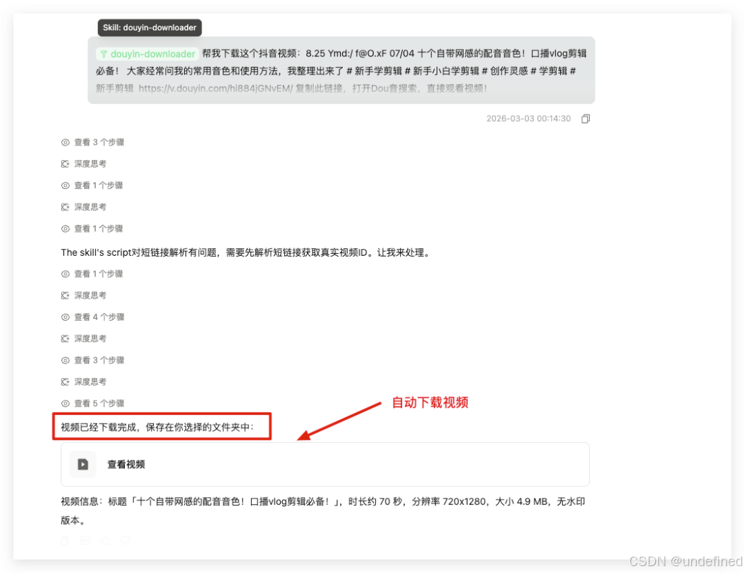745x573 pixels.
Task: Open the Skill: douyin-downloader tag
Action: (x=150, y=28)
